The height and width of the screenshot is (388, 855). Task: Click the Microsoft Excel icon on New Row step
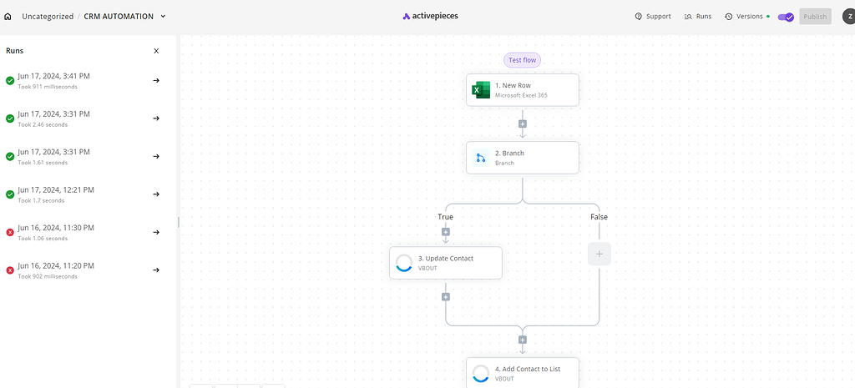coord(481,90)
